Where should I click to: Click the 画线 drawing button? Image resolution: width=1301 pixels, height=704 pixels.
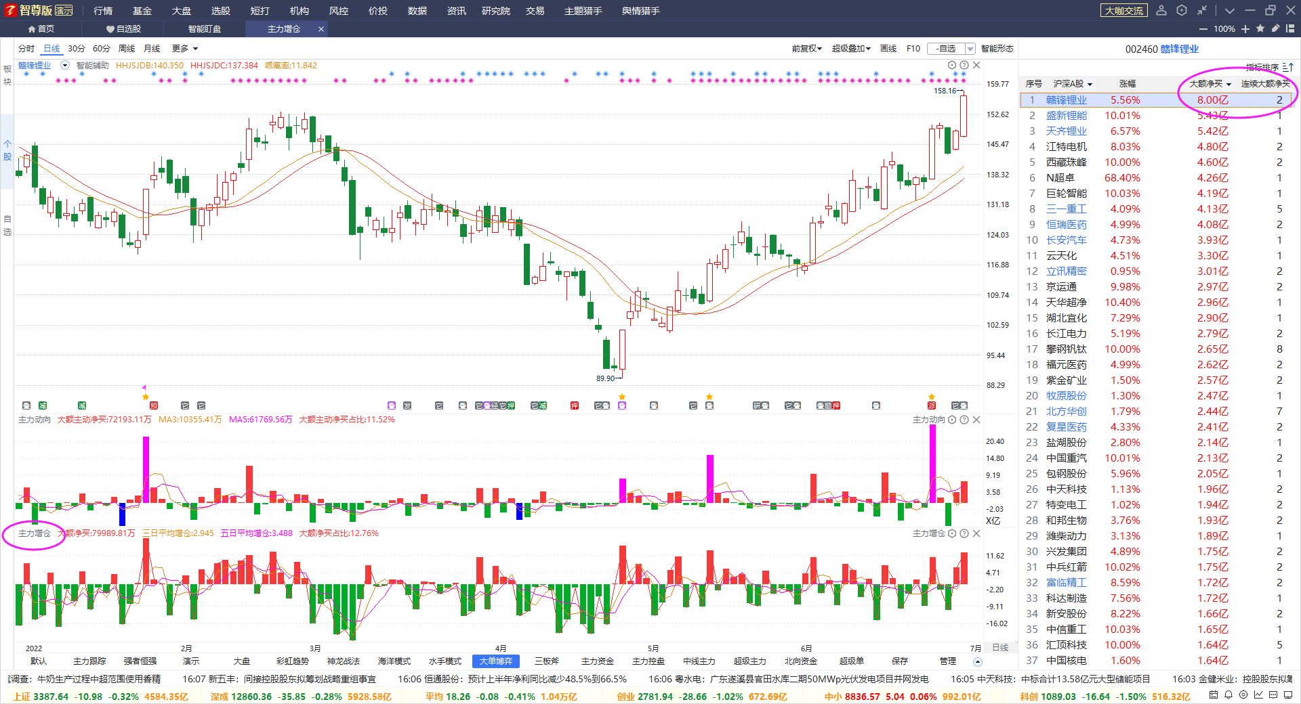[x=888, y=49]
